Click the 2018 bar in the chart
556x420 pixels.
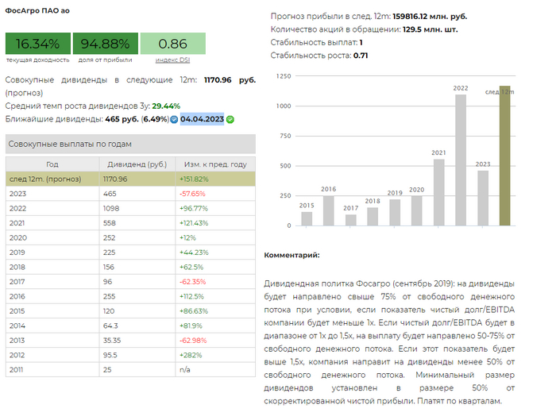coord(373,217)
